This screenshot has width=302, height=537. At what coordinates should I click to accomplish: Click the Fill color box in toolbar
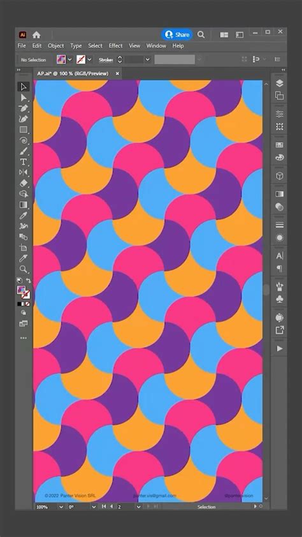[x=21, y=290]
